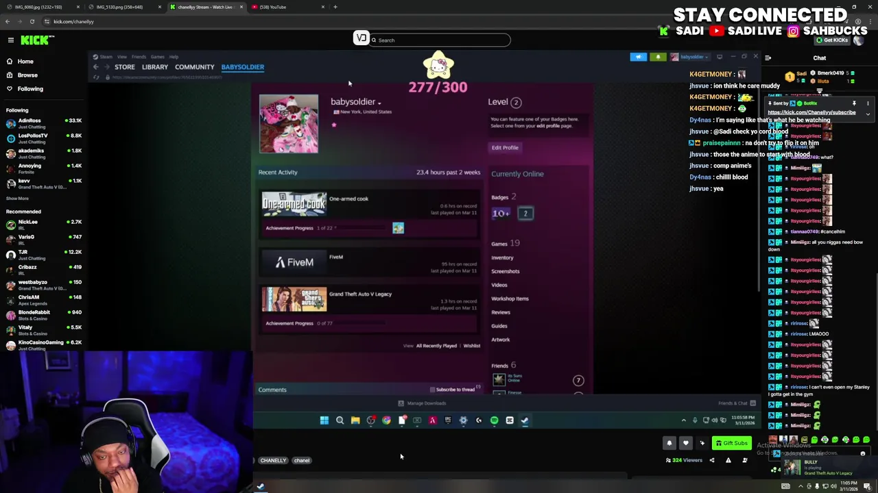Open Steam icon in streamed taskbar

pos(525,420)
